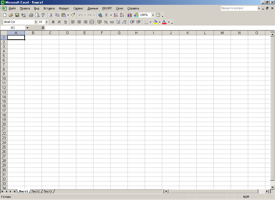Increase decimal places icon
The height and width of the screenshot is (200, 275).
click(118, 22)
